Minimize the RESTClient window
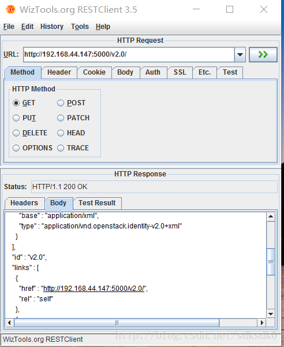 (196, 9)
